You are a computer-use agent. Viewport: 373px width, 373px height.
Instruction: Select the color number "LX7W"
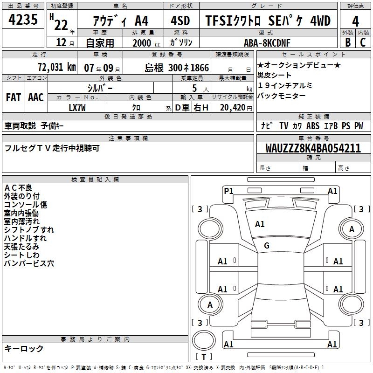click(x=77, y=108)
